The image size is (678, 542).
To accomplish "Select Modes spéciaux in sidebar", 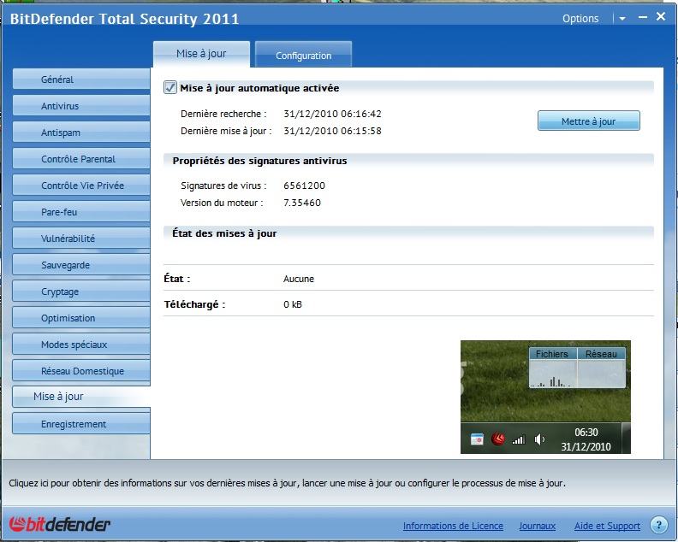I will (x=80, y=345).
